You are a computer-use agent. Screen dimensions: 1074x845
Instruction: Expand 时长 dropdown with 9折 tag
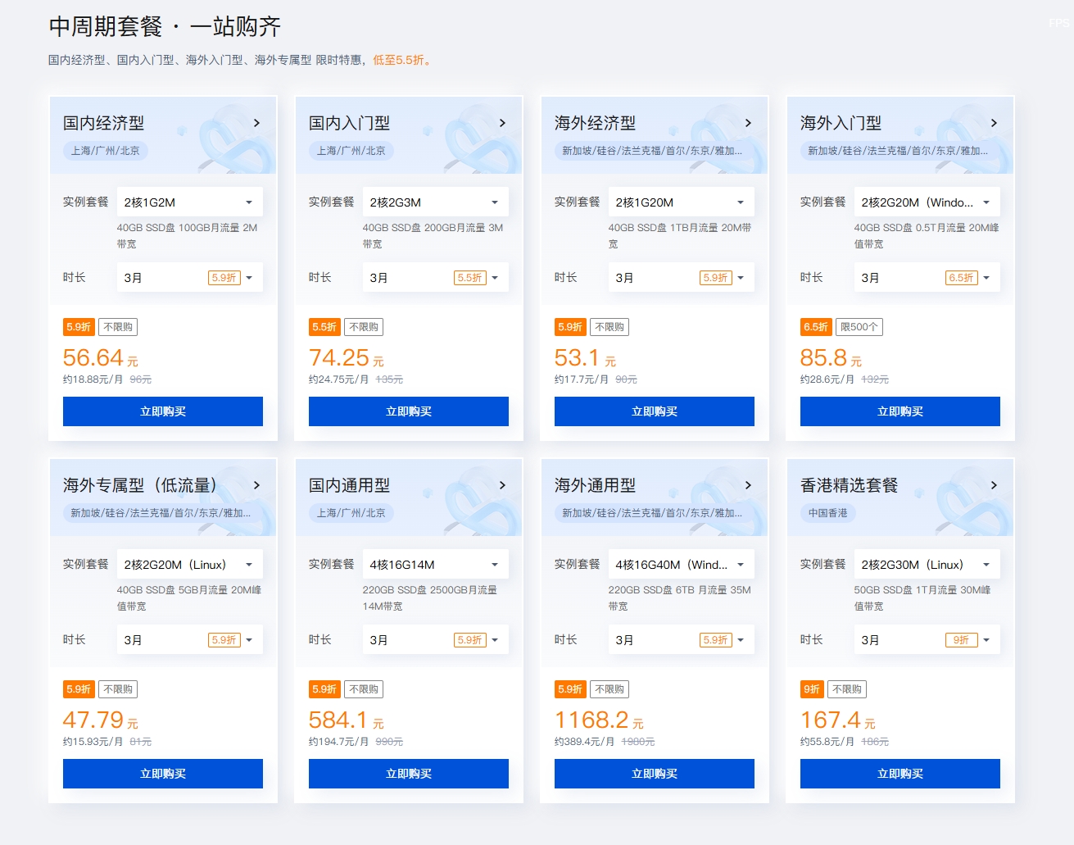point(926,640)
